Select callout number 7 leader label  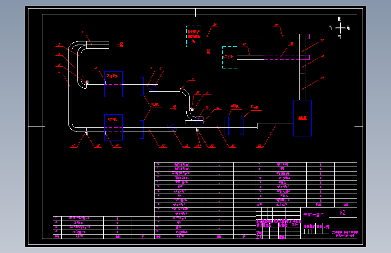151,68
